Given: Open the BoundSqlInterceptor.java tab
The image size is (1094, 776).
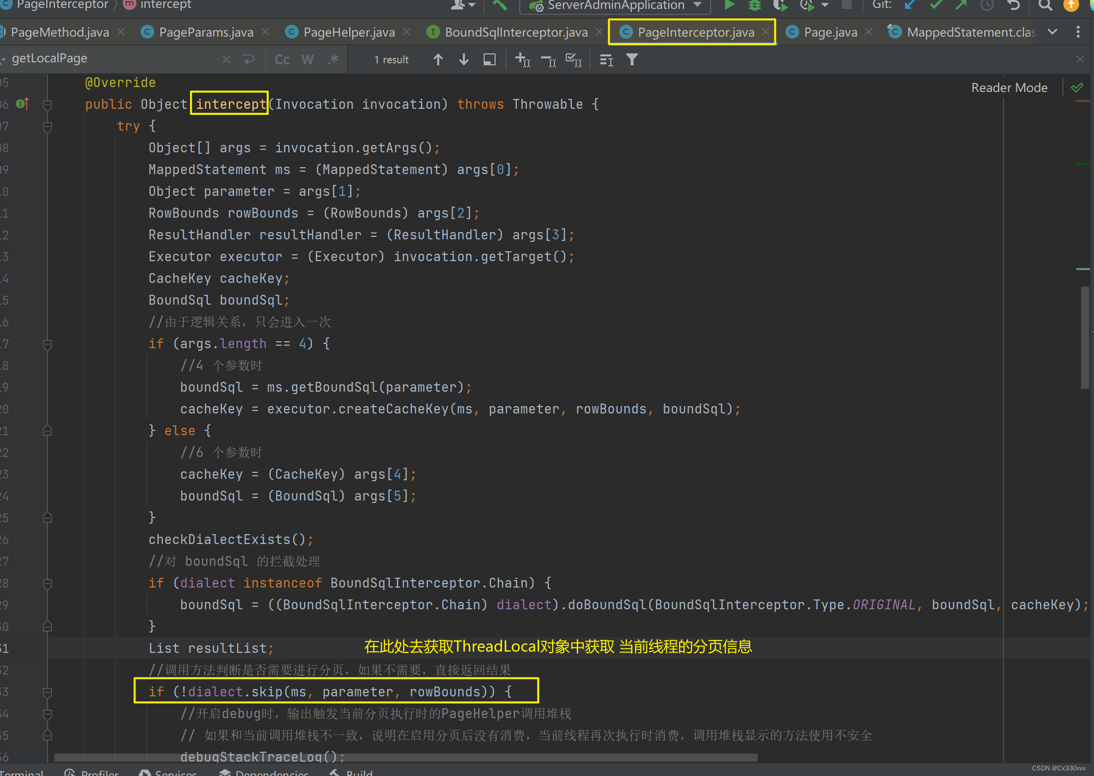Looking at the screenshot, I should click(516, 32).
